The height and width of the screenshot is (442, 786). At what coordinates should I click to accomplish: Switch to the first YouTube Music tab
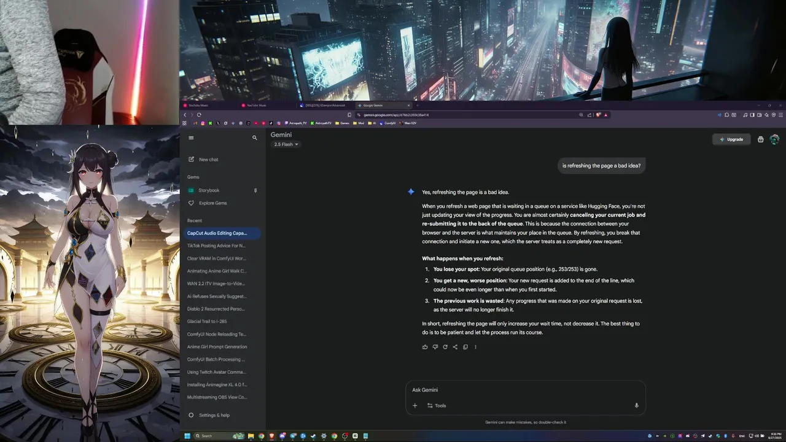tap(208, 106)
